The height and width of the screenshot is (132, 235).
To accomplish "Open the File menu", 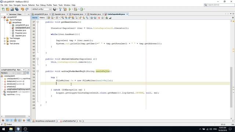I will tap(2, 5).
